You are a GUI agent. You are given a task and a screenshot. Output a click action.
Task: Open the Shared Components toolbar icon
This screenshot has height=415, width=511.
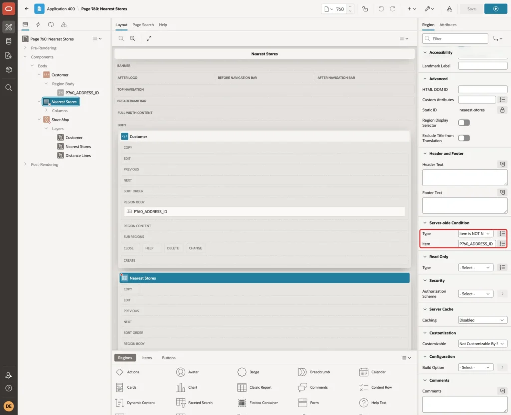point(450,9)
